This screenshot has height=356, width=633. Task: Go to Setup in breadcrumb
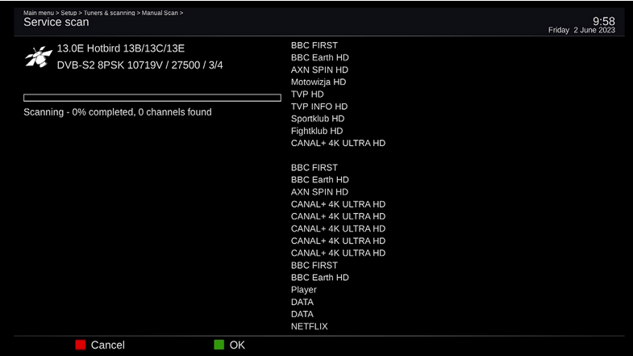pos(69,13)
